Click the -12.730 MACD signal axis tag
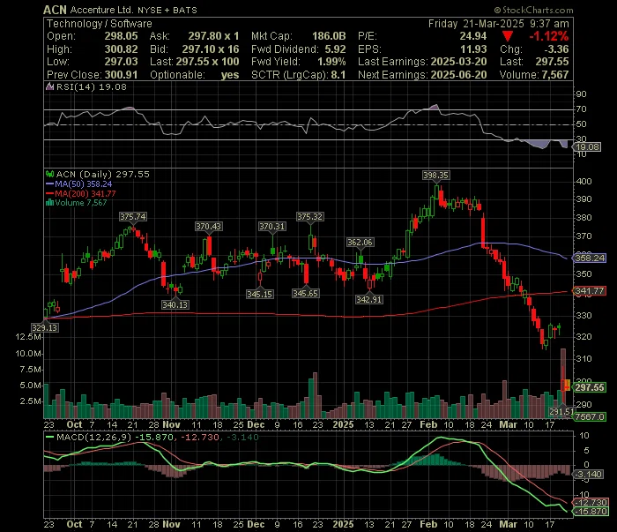 point(591,503)
